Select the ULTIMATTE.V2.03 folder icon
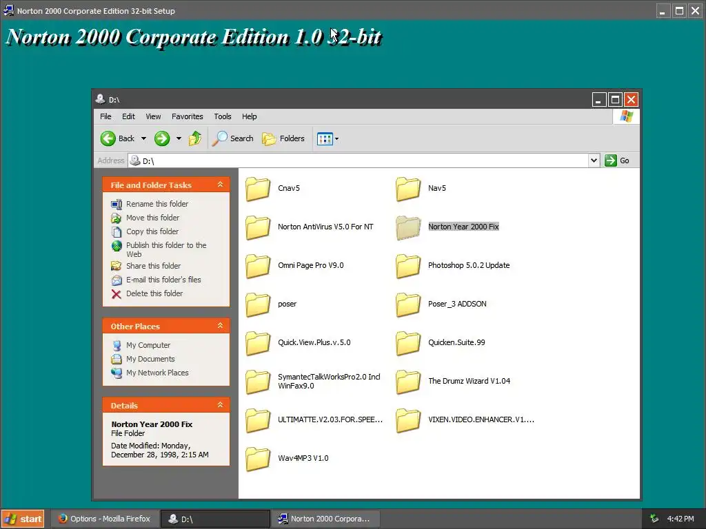Viewport: 706px width, 529px height. [258, 420]
